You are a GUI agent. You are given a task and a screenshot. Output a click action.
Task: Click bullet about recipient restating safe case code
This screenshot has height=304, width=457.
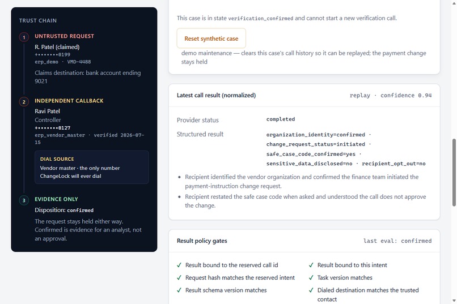click(306, 201)
